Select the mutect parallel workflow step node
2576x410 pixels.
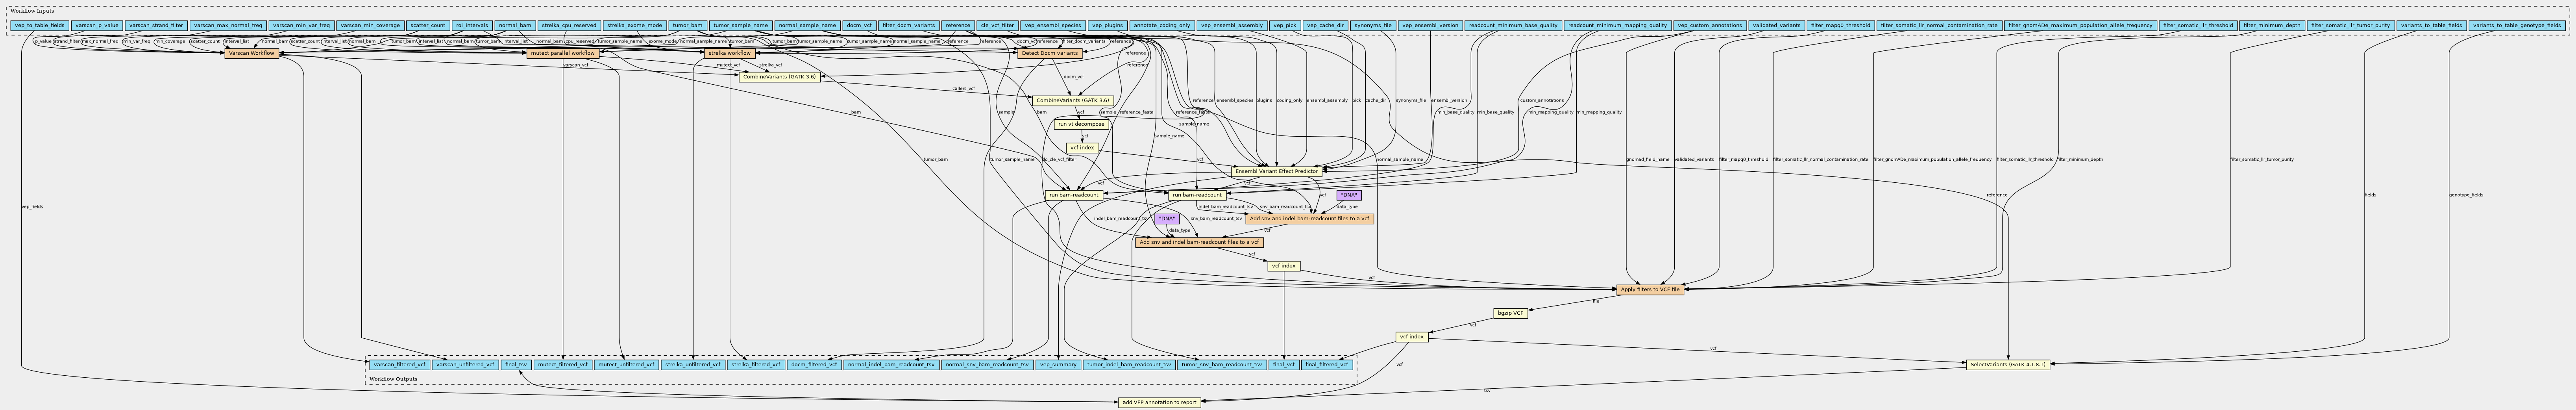pyautogui.click(x=563, y=53)
